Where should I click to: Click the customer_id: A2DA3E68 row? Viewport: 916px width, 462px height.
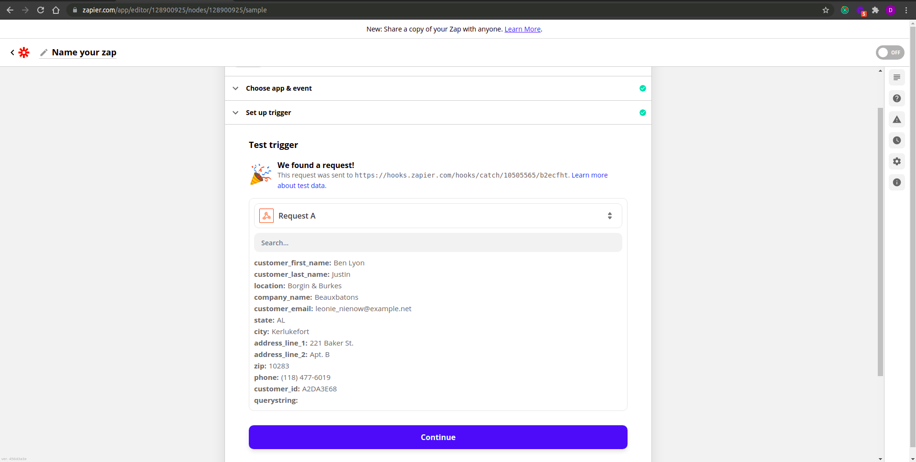[295, 389]
